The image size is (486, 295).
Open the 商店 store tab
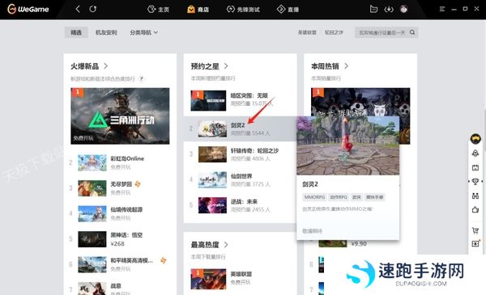[198, 9]
